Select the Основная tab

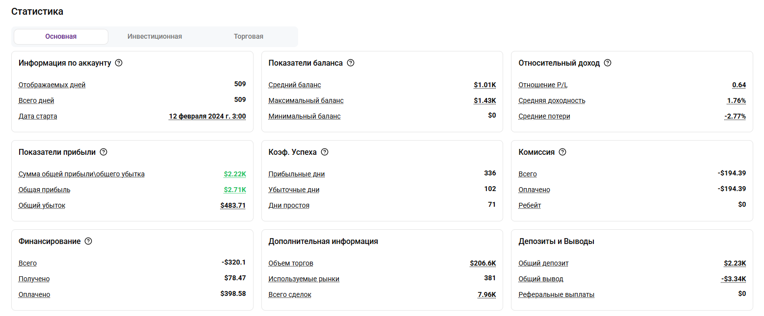pos(61,36)
